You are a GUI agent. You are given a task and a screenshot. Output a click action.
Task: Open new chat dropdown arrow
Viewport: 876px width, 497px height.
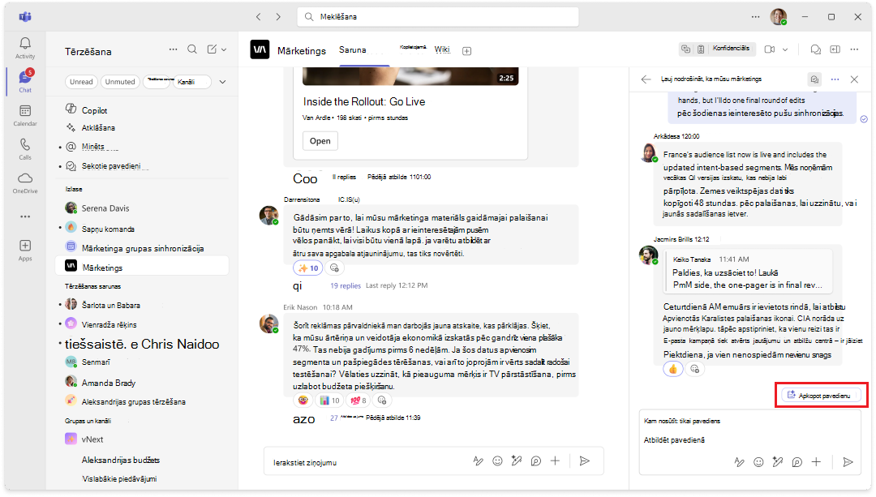click(224, 49)
